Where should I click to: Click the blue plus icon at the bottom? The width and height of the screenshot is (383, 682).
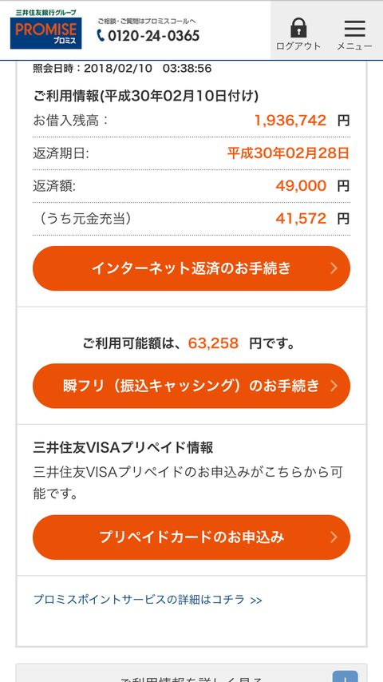[345, 676]
